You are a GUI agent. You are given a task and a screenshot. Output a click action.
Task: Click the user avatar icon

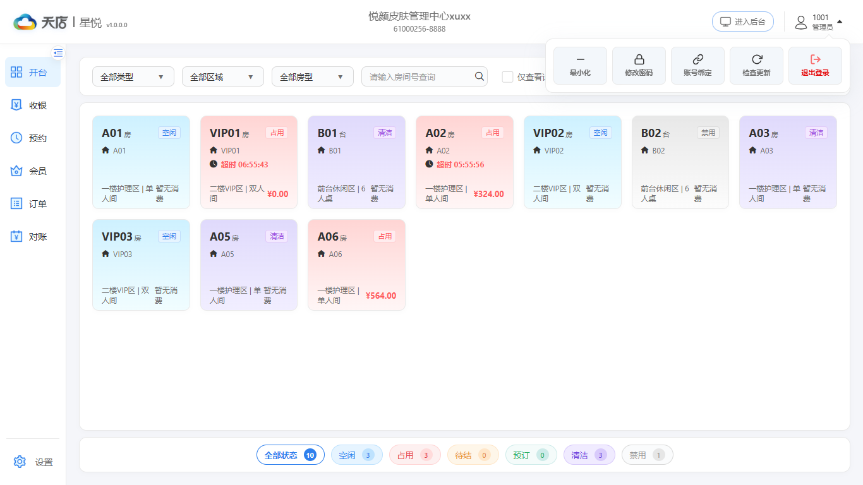click(801, 22)
